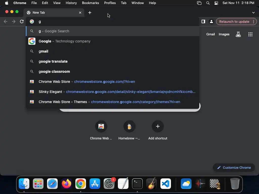Select the Slinky Elegant suggestion
Viewport: 259px width, 194px height.
(113, 92)
